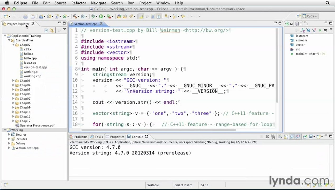Image resolution: width=335 pixels, height=190 pixels.
Task: Expand the Includes node
Action: pos(9,139)
